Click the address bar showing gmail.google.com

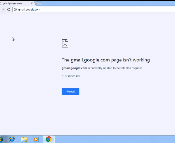coord(94,10)
